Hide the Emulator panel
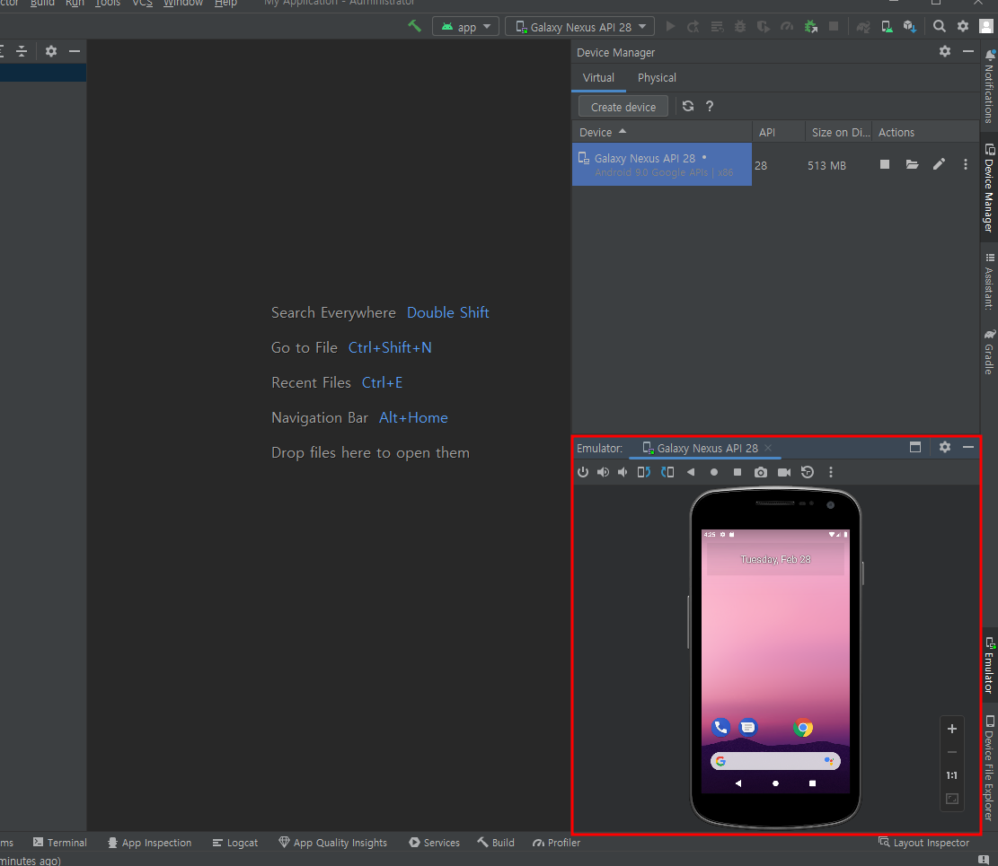This screenshot has width=998, height=866. click(968, 447)
